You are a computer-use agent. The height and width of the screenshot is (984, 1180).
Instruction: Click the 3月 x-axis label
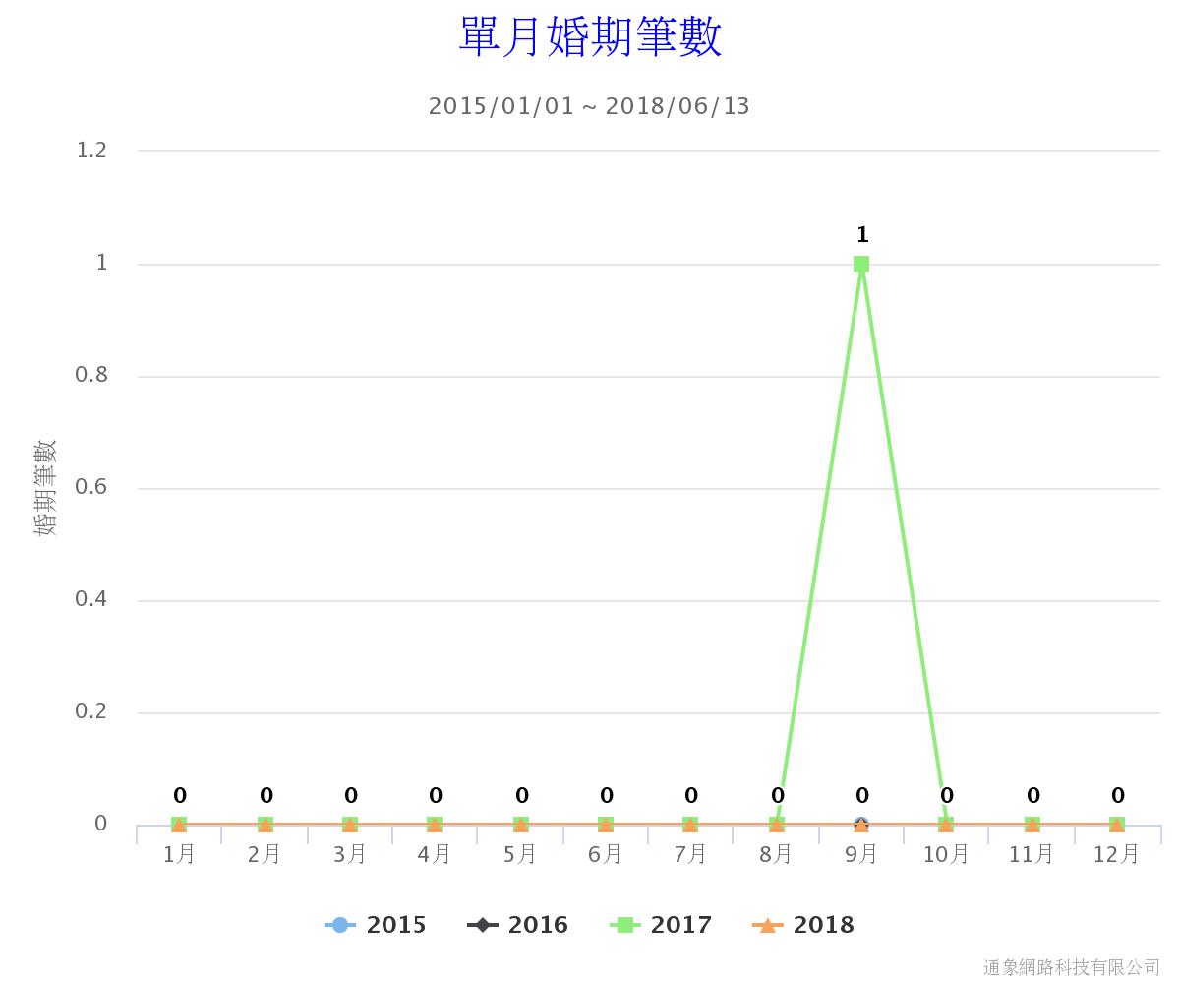click(x=350, y=854)
